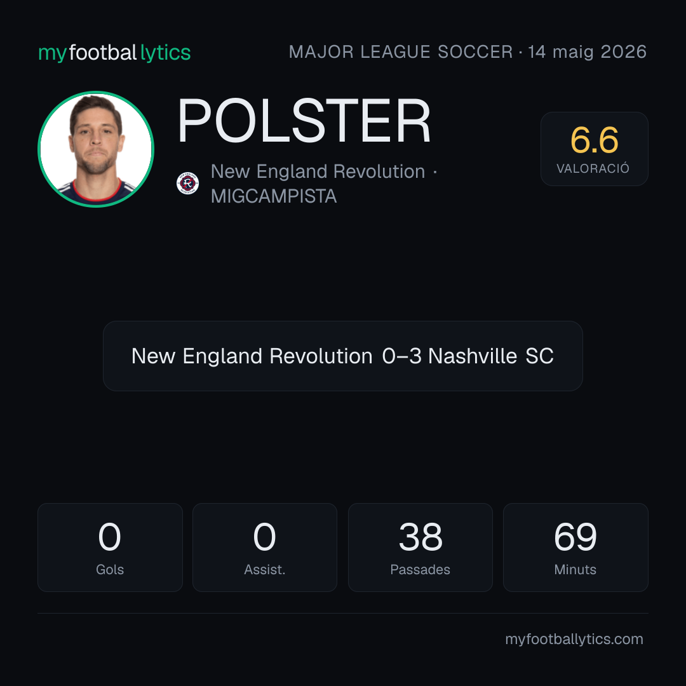Click New England Revolution in the scoreline

(252, 356)
